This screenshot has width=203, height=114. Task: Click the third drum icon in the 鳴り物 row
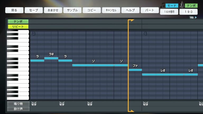[90, 104]
